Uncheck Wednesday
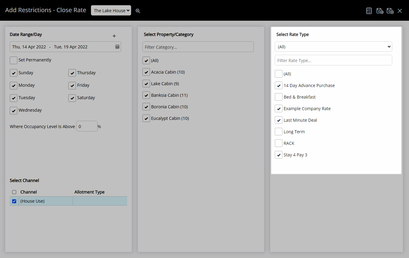This screenshot has width=409, height=258. point(13,110)
